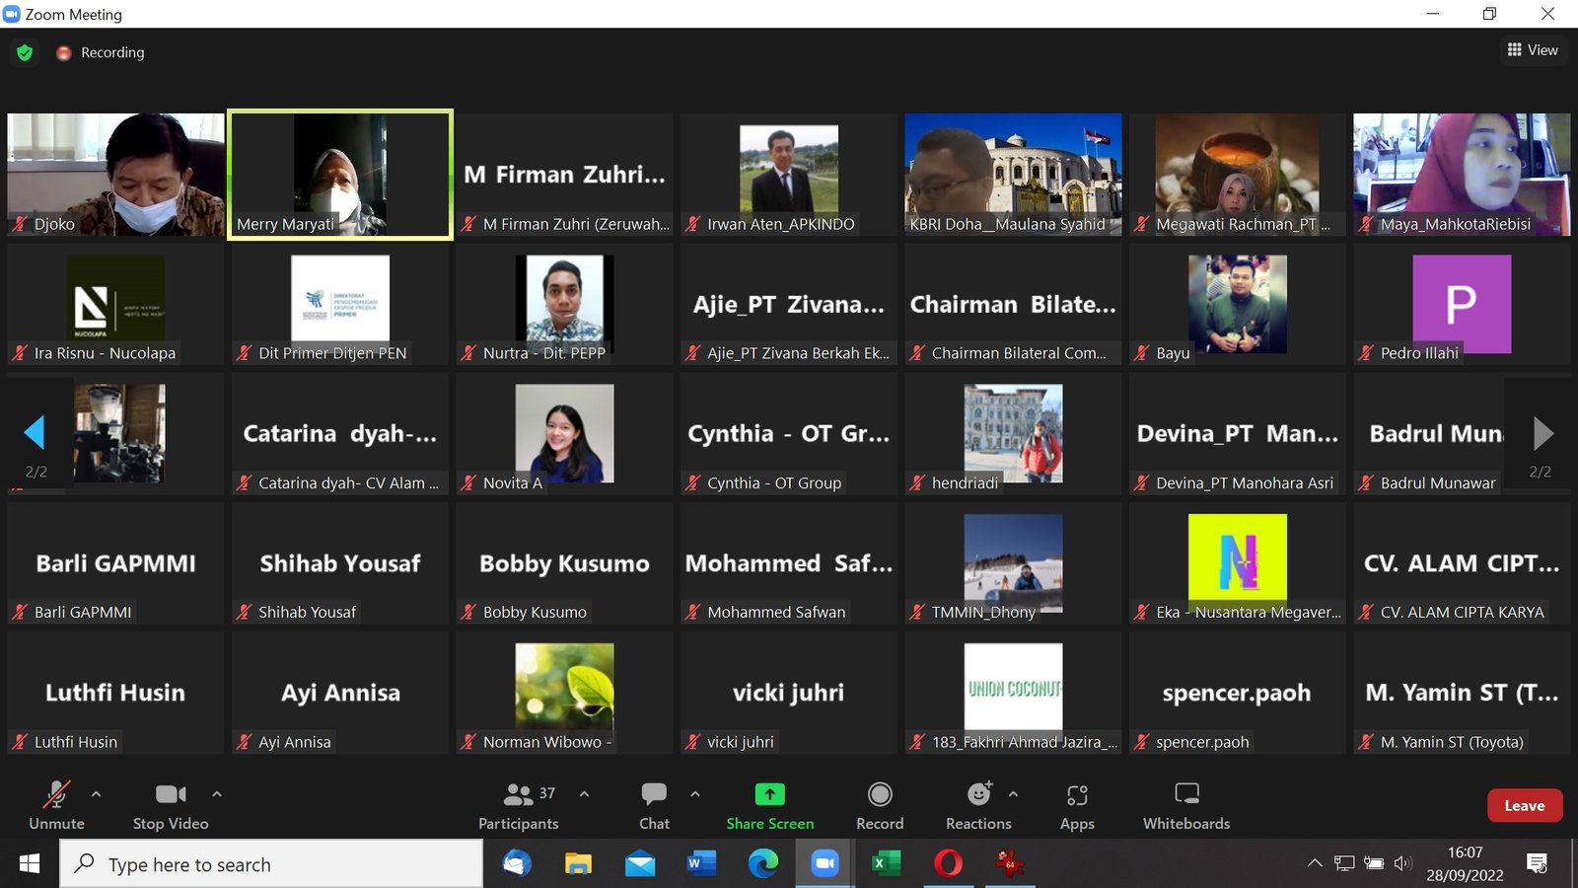Select KBRI Doha_Maulana Syahid video tile
The image size is (1578, 888).
tap(1013, 175)
